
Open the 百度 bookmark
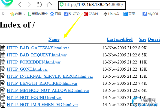click(56, 14)
